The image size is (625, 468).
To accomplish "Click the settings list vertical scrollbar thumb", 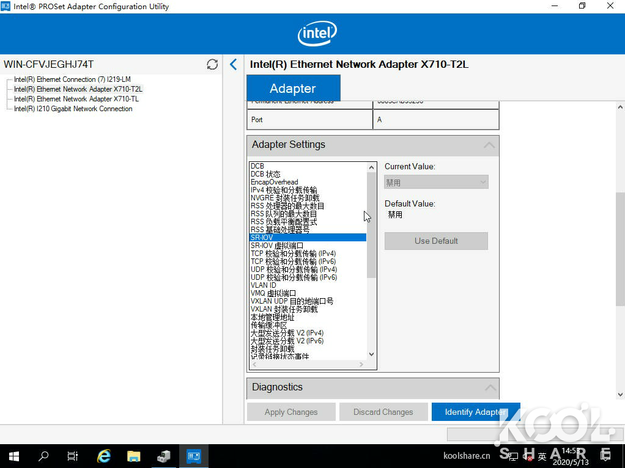I will click(371, 225).
